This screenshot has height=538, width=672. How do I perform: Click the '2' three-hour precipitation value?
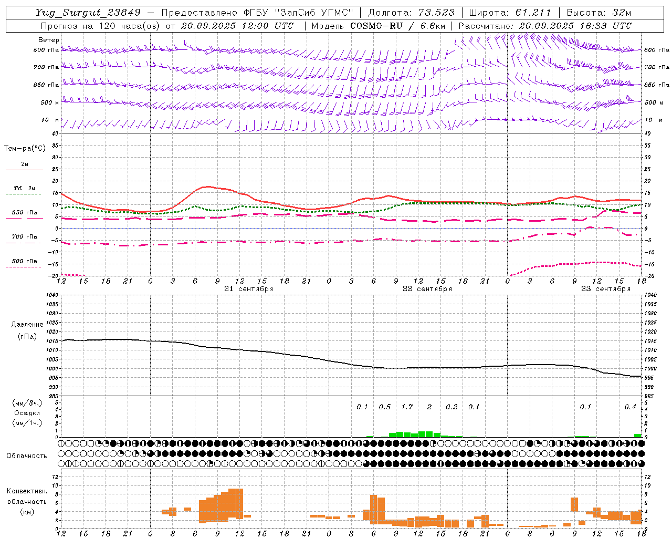tap(429, 407)
